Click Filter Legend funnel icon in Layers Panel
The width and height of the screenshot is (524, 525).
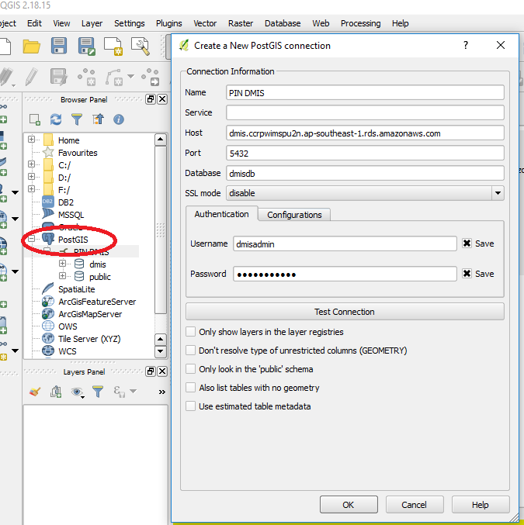[x=98, y=392]
